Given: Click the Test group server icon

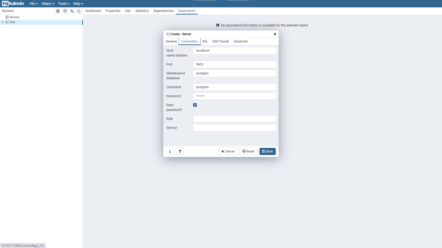Looking at the screenshot, I should (x=7, y=22).
